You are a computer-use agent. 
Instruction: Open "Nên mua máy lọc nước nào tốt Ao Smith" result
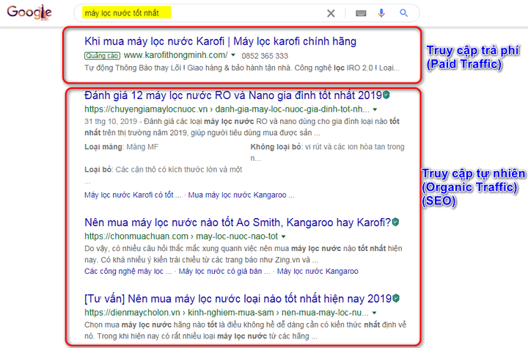238,222
